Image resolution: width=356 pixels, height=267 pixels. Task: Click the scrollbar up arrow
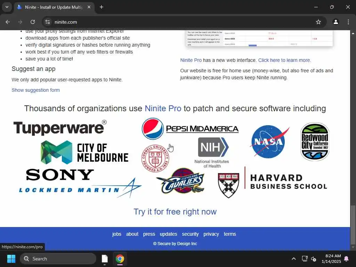(x=353, y=33)
